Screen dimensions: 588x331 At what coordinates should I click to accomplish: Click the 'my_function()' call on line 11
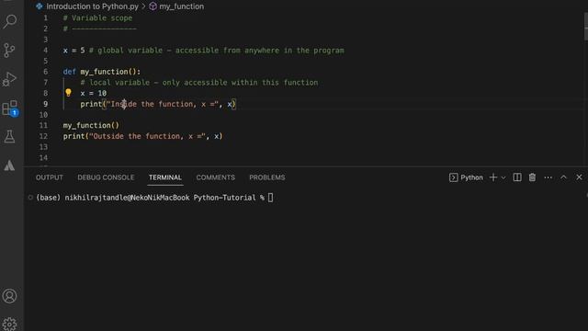click(x=91, y=125)
